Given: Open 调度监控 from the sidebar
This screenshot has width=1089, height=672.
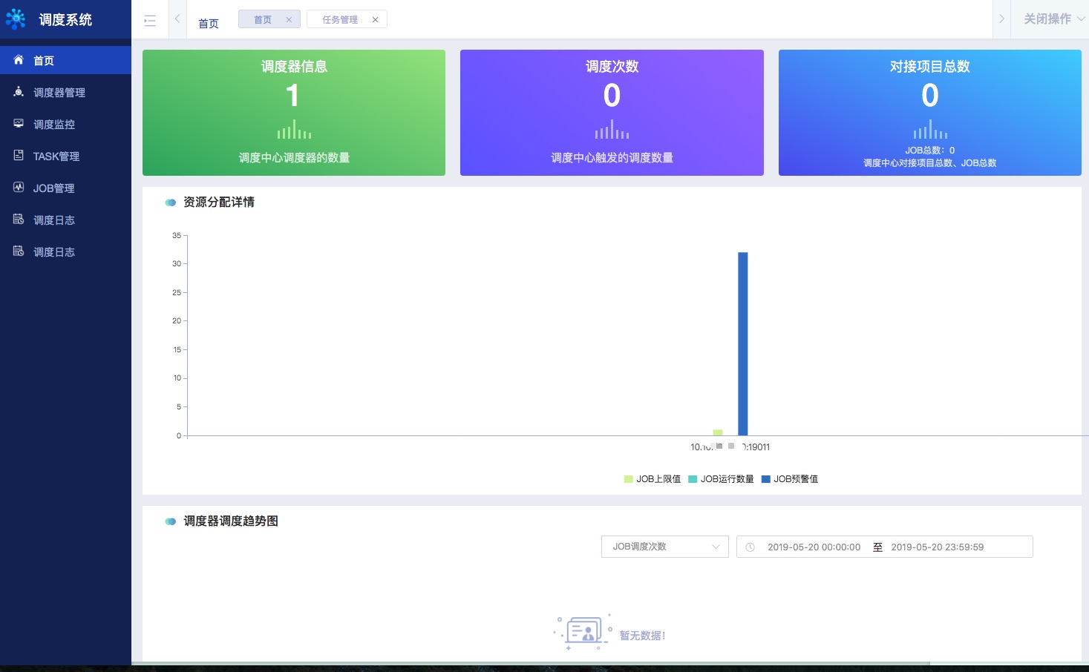Looking at the screenshot, I should tap(53, 124).
